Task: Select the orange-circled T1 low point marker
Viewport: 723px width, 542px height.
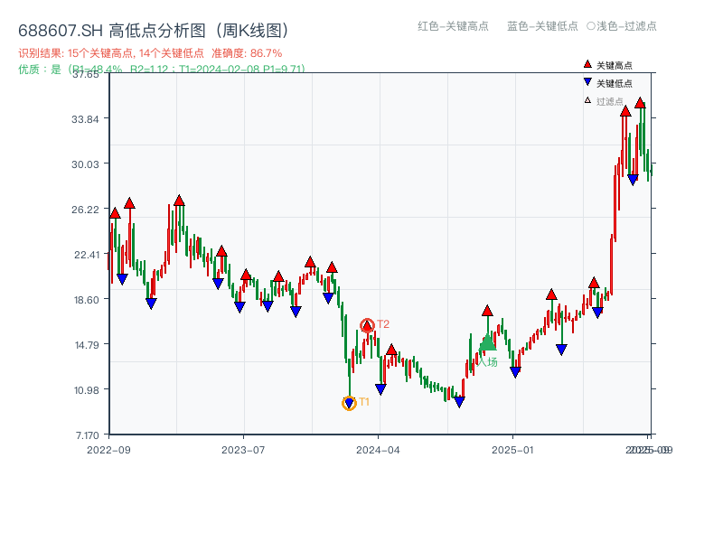Action: (x=348, y=402)
